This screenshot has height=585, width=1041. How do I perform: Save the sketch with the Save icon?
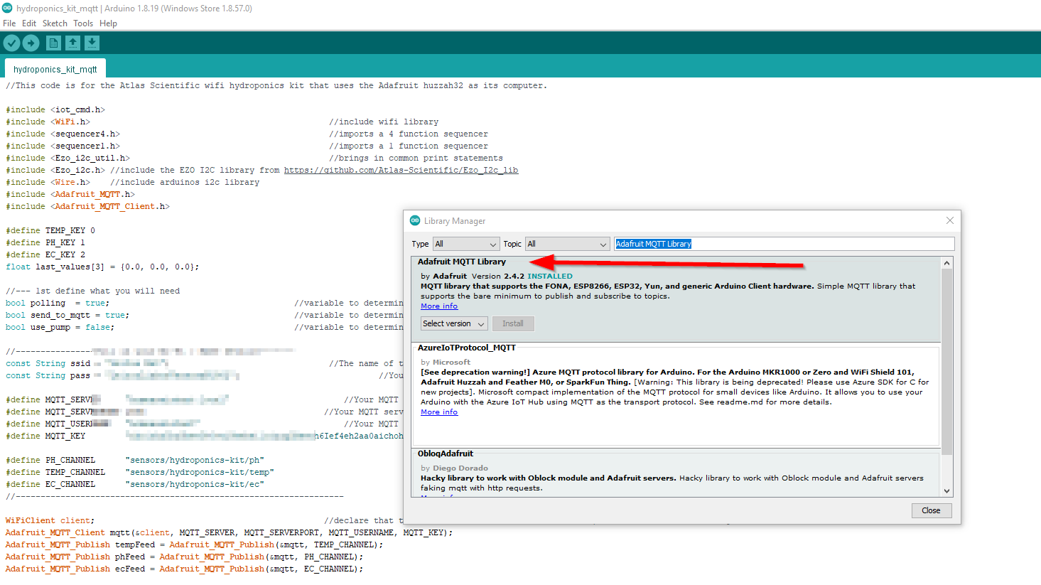pos(92,43)
